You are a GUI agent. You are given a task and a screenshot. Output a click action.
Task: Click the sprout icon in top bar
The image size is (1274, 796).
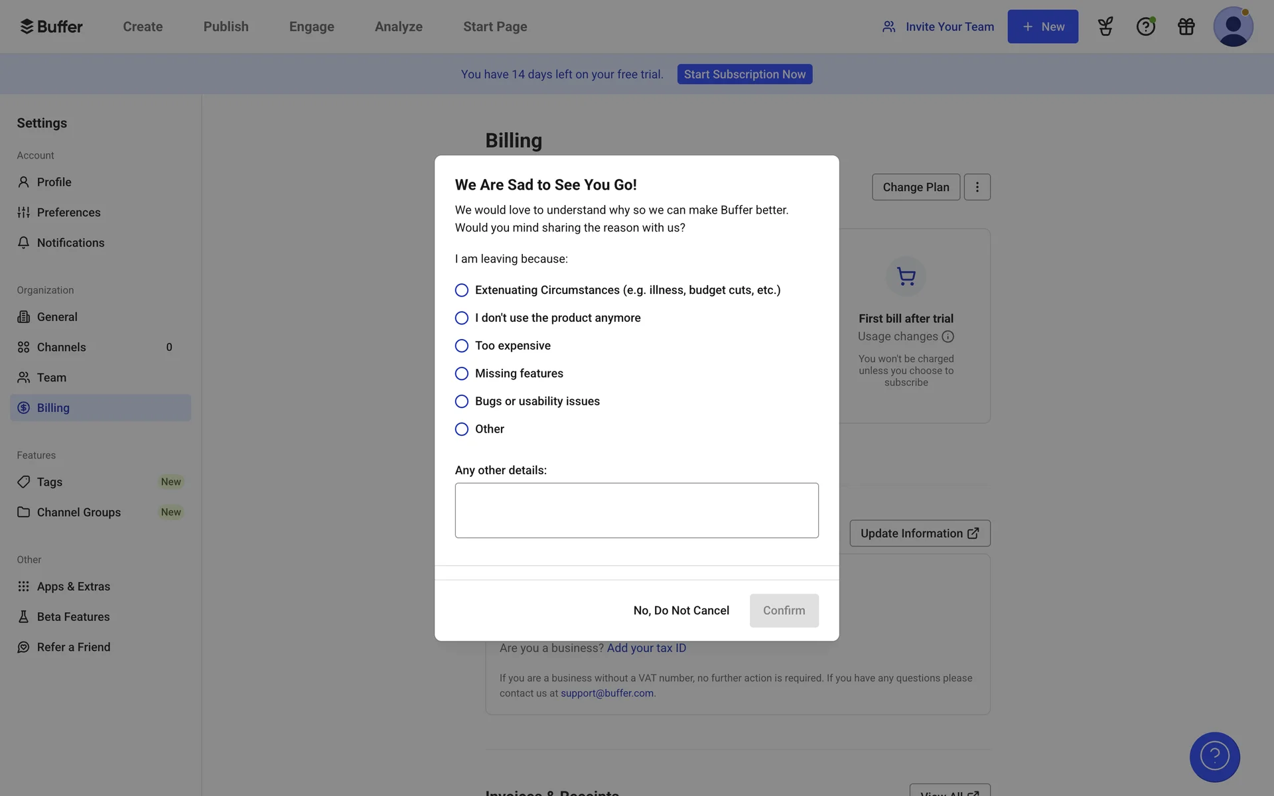1105,27
